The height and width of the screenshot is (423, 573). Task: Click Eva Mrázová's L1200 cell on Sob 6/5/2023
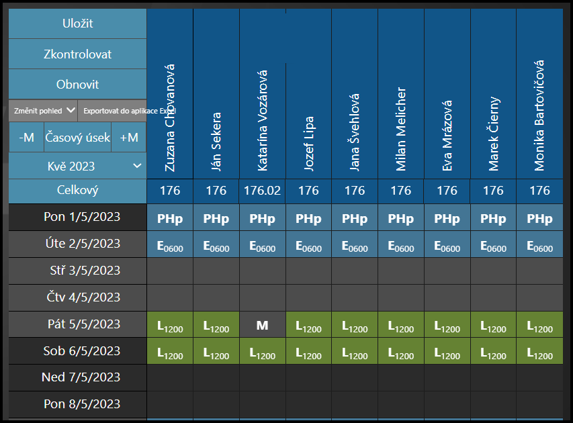tap(447, 352)
